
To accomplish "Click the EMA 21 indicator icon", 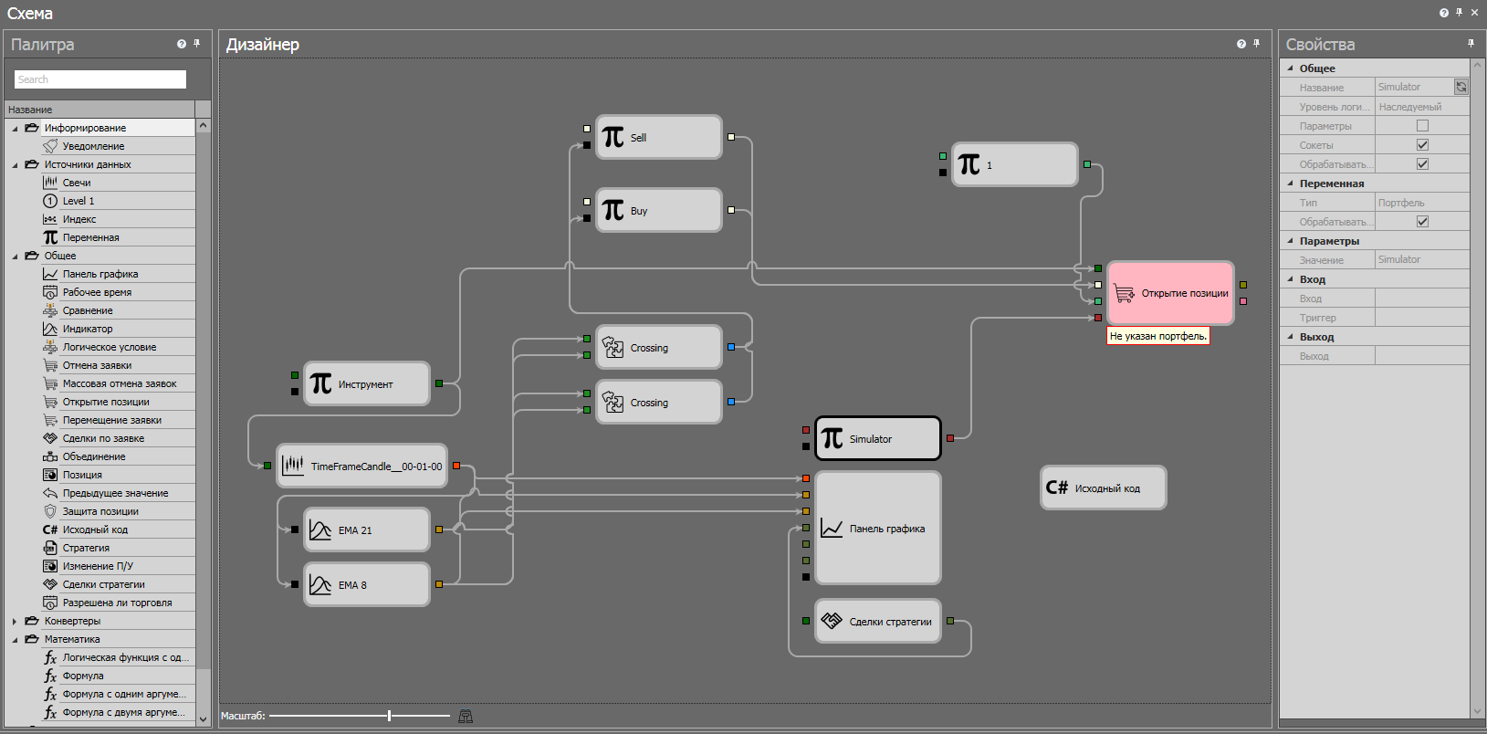I will tap(320, 530).
